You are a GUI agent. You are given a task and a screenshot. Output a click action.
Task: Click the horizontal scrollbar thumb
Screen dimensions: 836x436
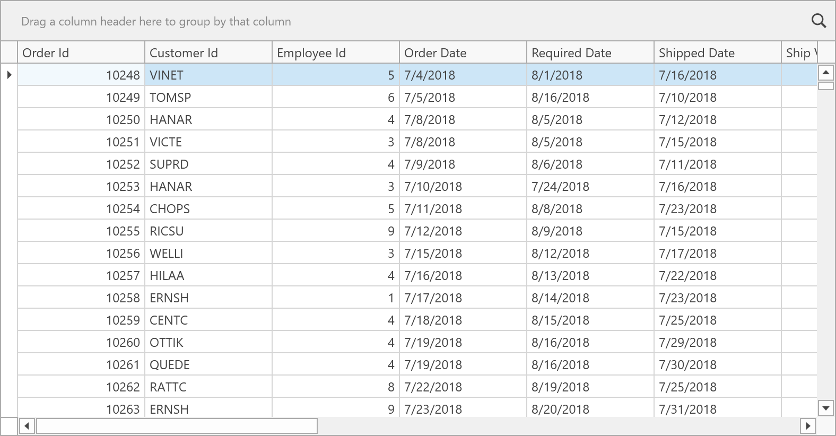click(177, 425)
